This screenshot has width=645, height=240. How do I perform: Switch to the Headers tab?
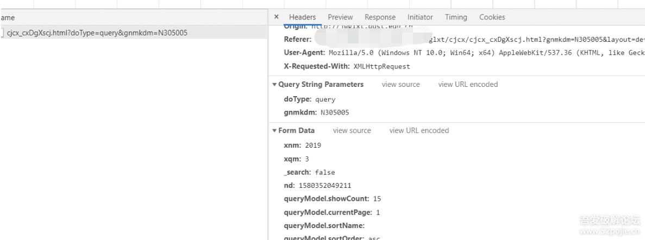click(x=302, y=17)
